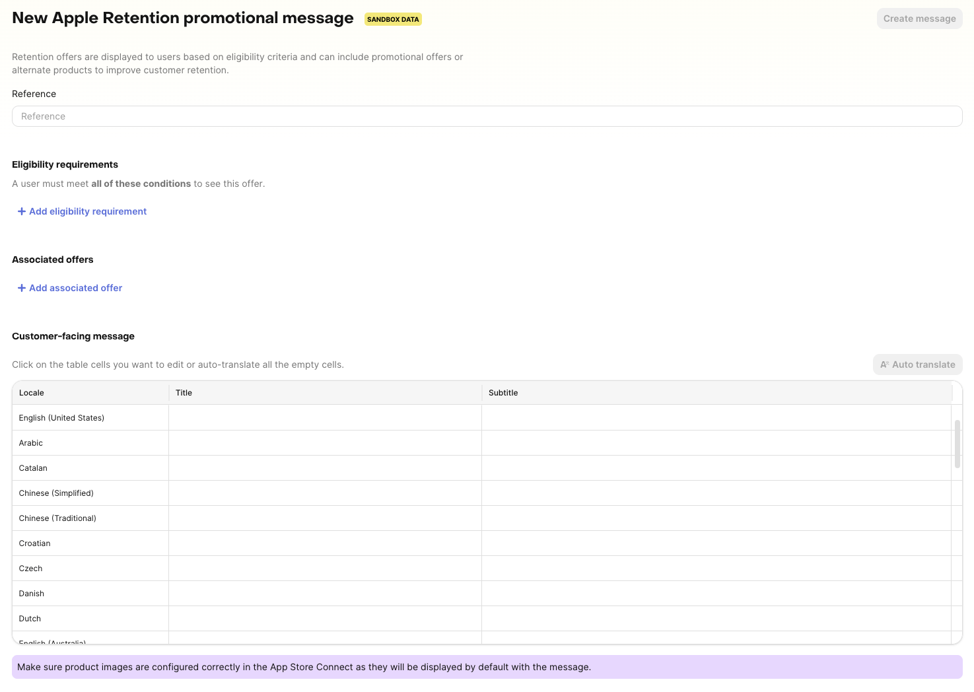Select the Danish Title cell
The width and height of the screenshot is (974, 692).
[x=325, y=593]
